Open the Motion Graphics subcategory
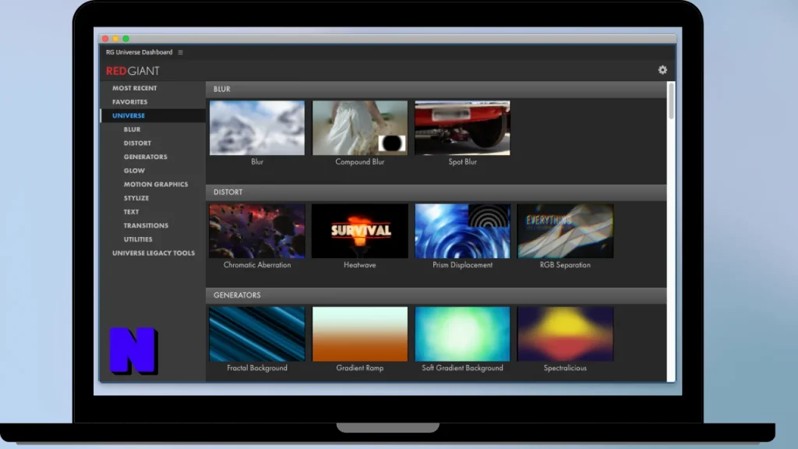This screenshot has width=798, height=449. click(x=156, y=184)
